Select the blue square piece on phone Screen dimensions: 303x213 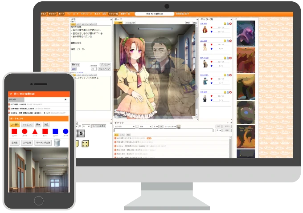[x=55, y=131]
